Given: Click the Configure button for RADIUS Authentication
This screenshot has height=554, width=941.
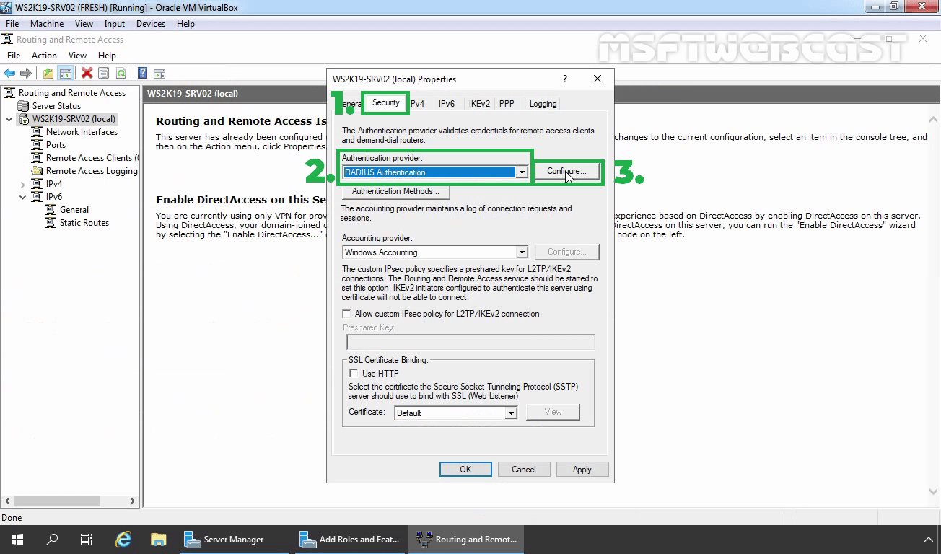Looking at the screenshot, I should tap(567, 171).
